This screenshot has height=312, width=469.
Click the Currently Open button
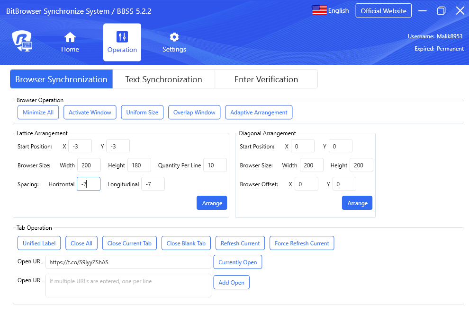pos(238,262)
